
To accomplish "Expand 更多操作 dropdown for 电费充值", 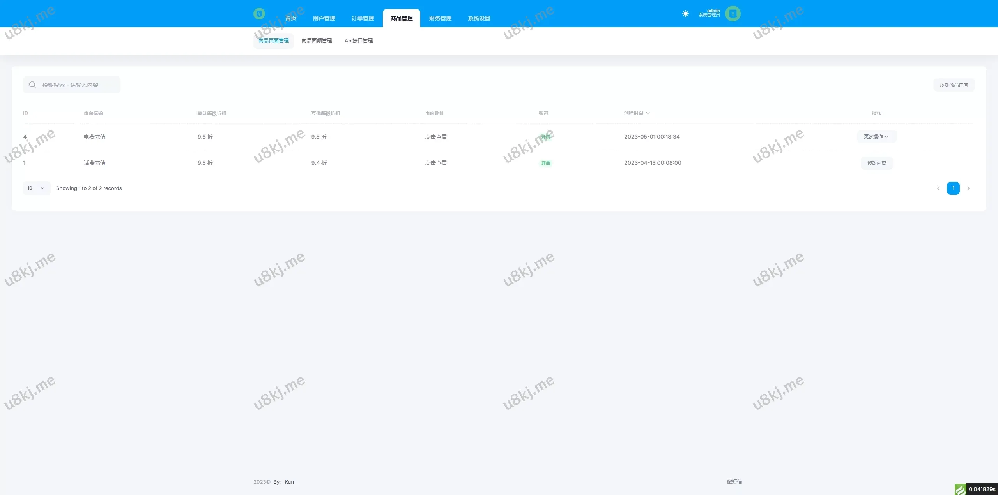I will (876, 137).
